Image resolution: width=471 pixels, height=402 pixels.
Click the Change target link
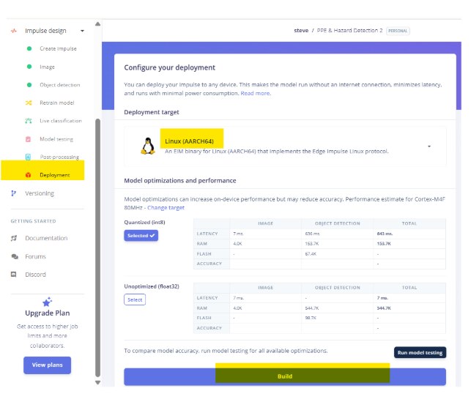[166, 208]
